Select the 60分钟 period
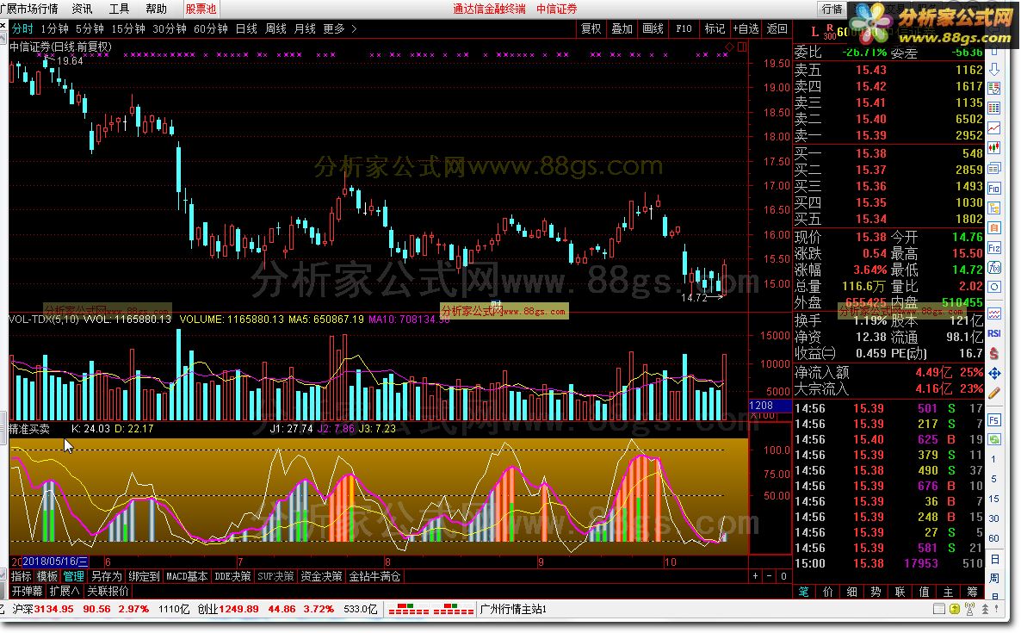This screenshot has width=1021, height=633. [211, 28]
